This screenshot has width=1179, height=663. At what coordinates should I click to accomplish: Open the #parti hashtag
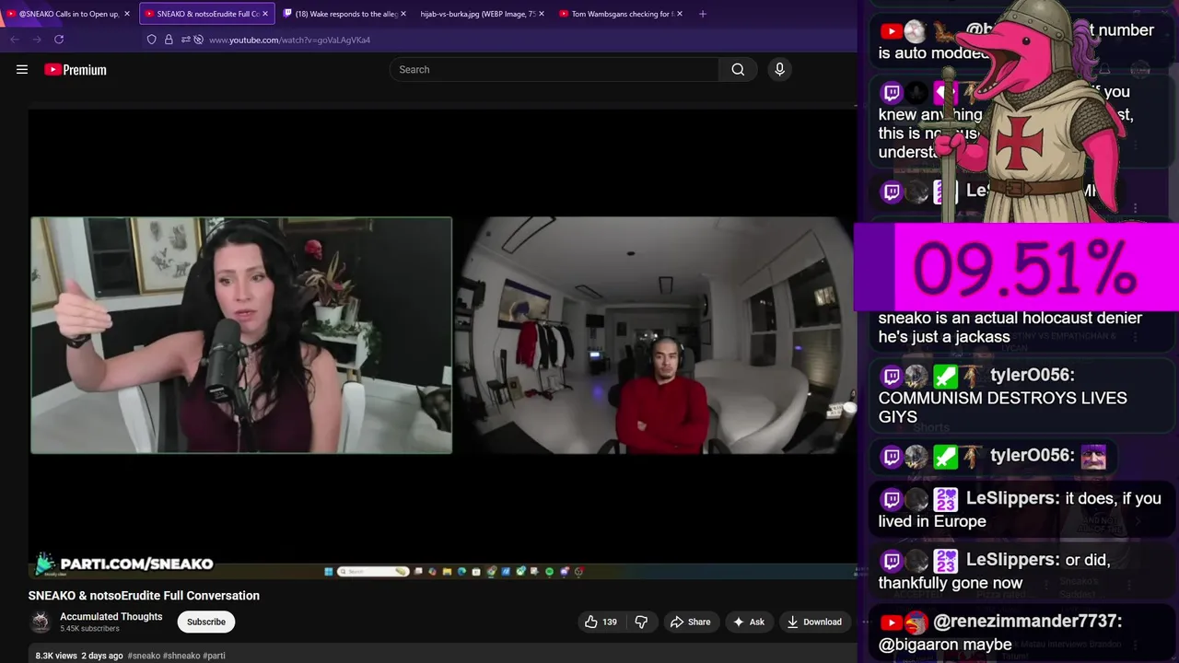(214, 656)
